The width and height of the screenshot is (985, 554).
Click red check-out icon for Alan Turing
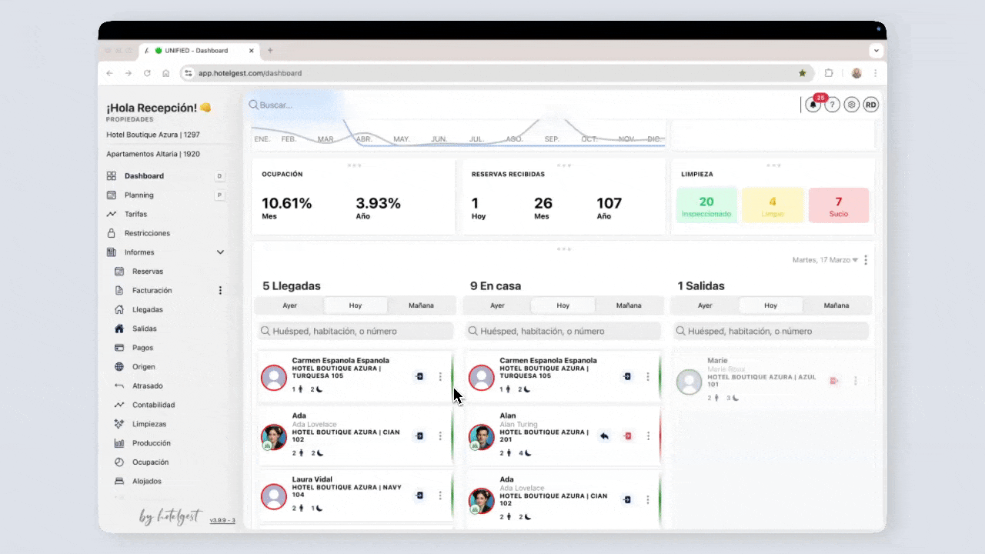(x=628, y=436)
